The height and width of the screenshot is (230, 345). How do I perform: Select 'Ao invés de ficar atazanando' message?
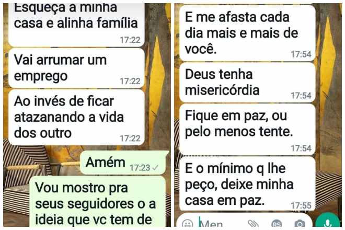point(76,117)
